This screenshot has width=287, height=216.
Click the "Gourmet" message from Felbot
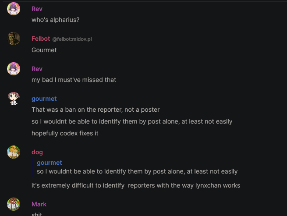44,50
